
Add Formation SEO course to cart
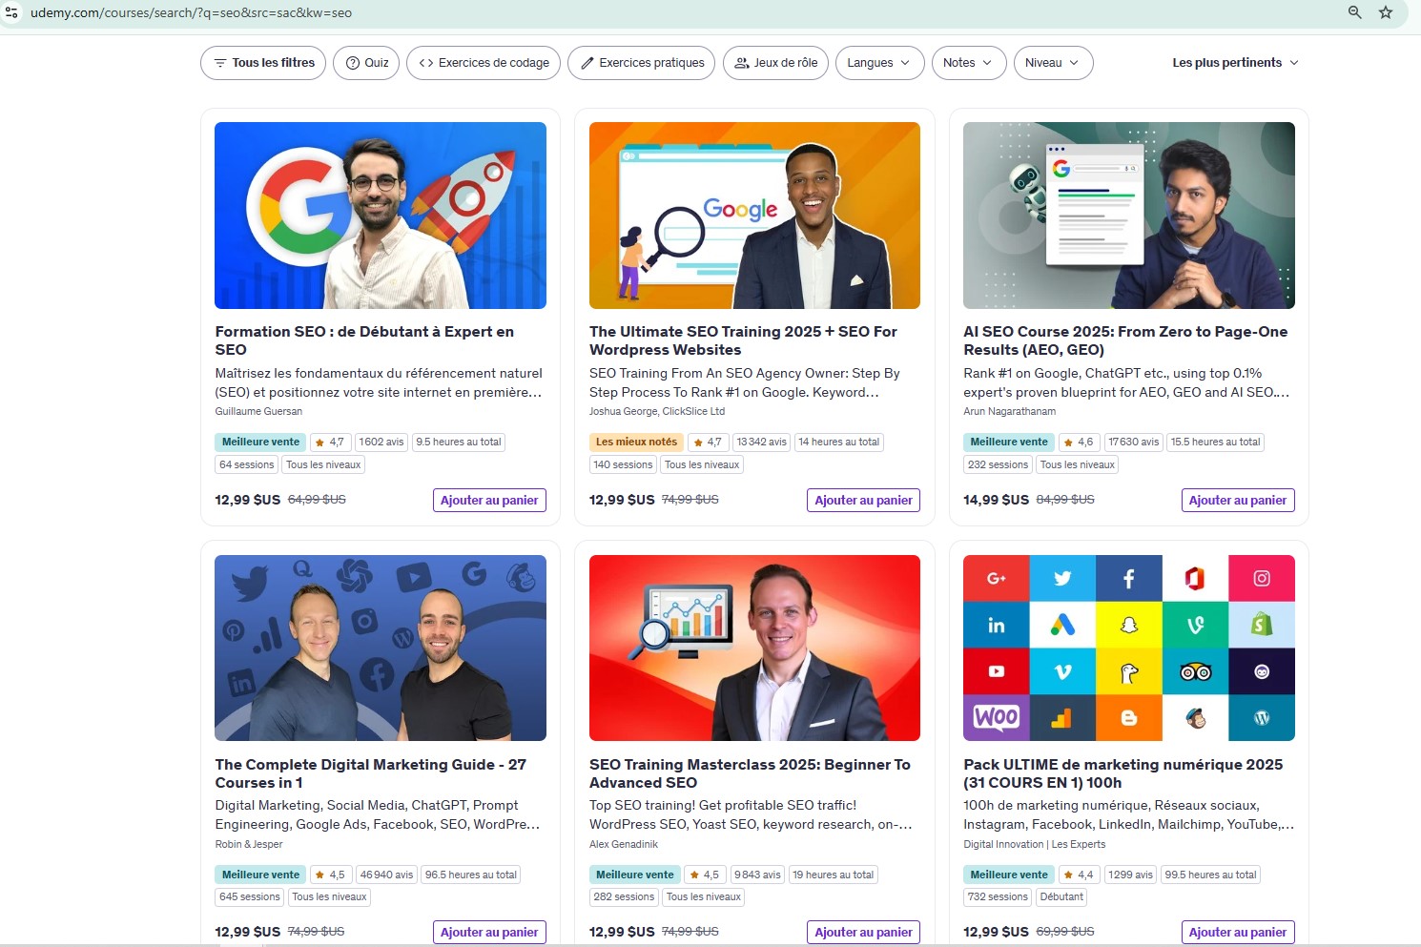(489, 500)
